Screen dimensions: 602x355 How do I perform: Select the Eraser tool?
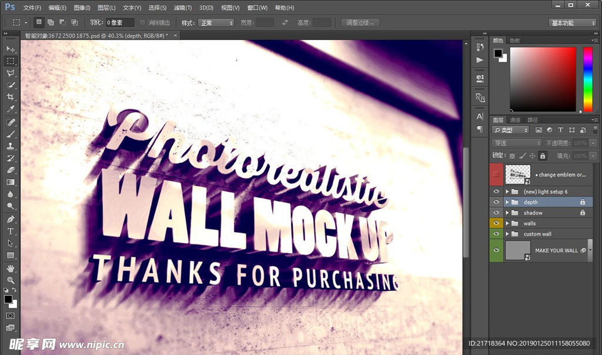pos(11,170)
